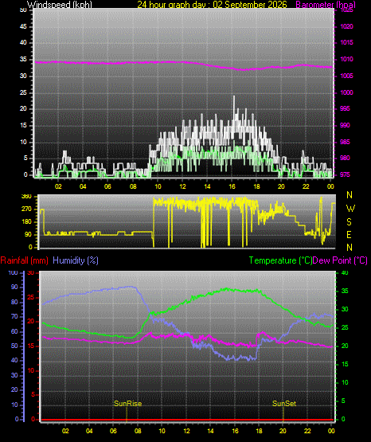Viewport: 371px width, 442px height.
Task: Click the SunRise label
Action: [127, 404]
